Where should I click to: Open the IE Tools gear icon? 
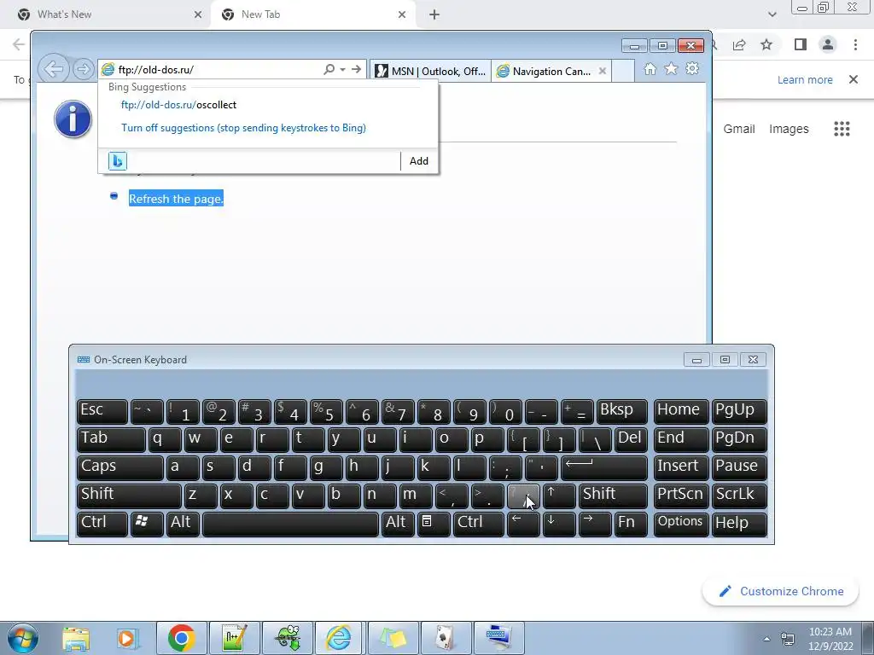[692, 69]
